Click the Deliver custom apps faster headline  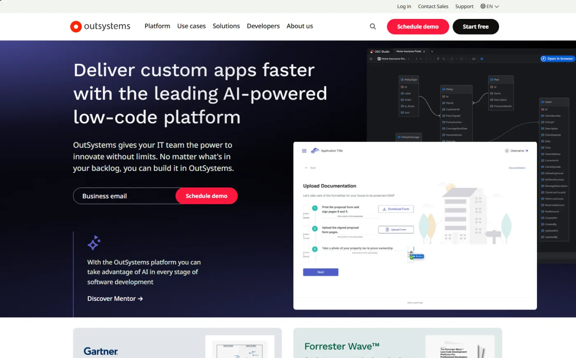[200, 94]
